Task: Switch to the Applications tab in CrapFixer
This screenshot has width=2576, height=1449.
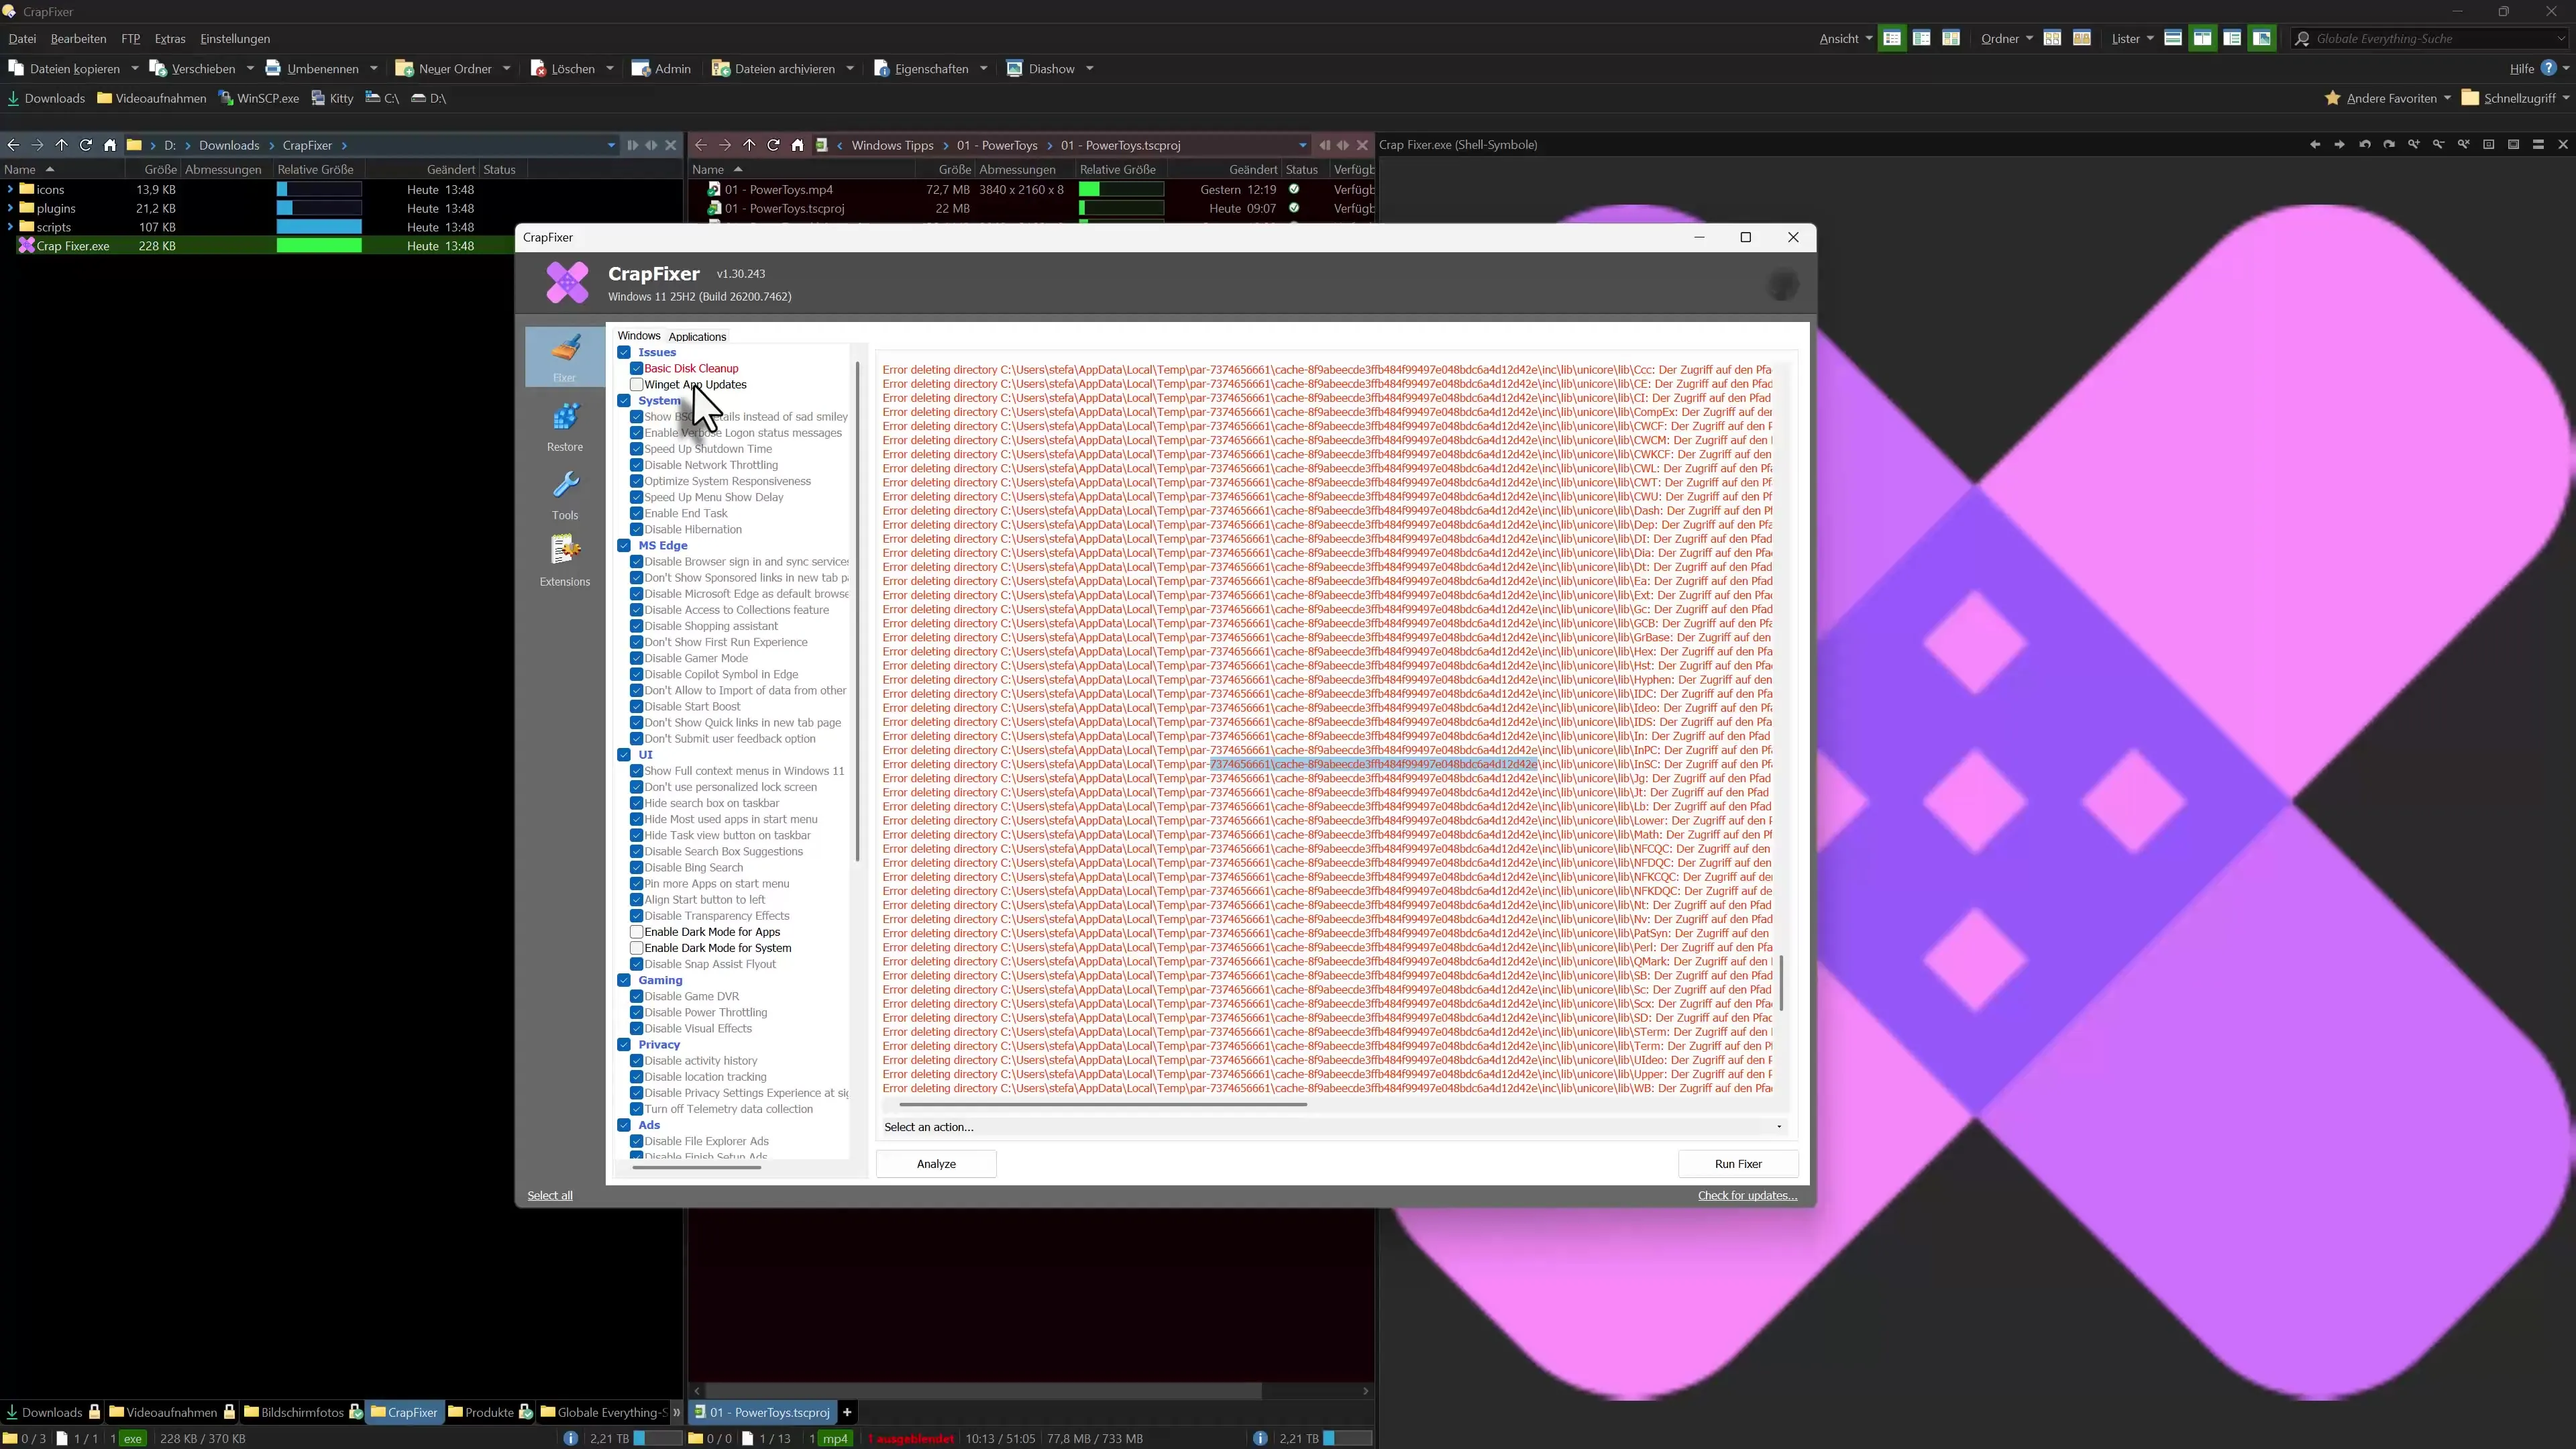Action: tap(697, 336)
